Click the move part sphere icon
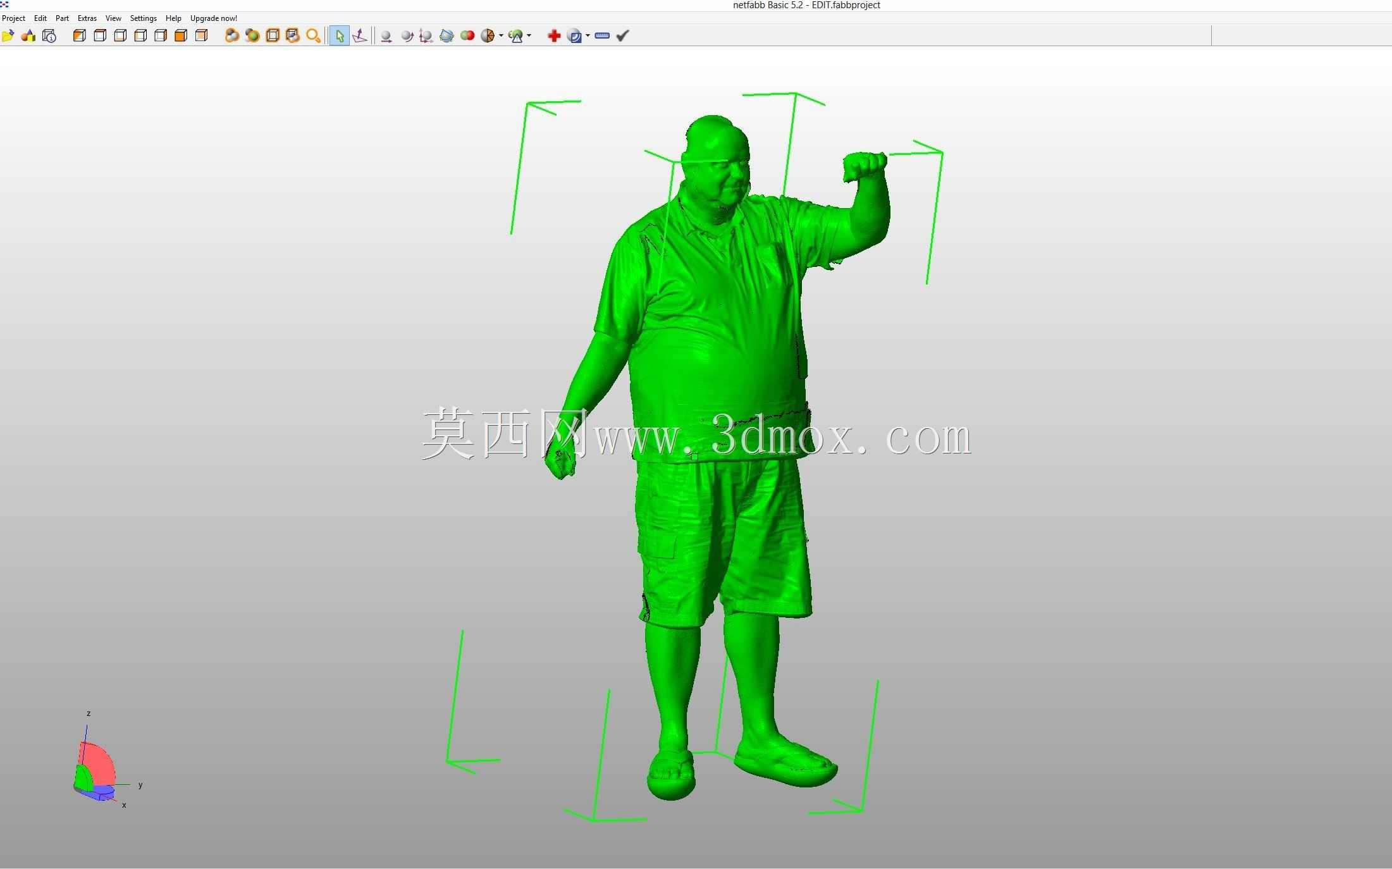 [x=386, y=36]
